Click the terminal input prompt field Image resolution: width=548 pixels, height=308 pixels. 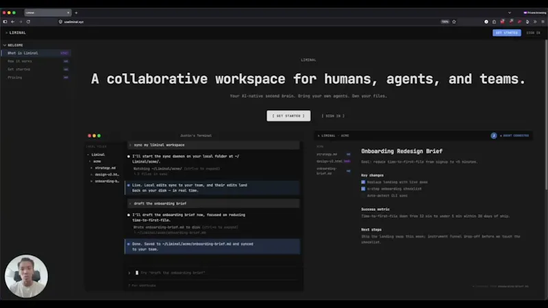click(x=213, y=272)
